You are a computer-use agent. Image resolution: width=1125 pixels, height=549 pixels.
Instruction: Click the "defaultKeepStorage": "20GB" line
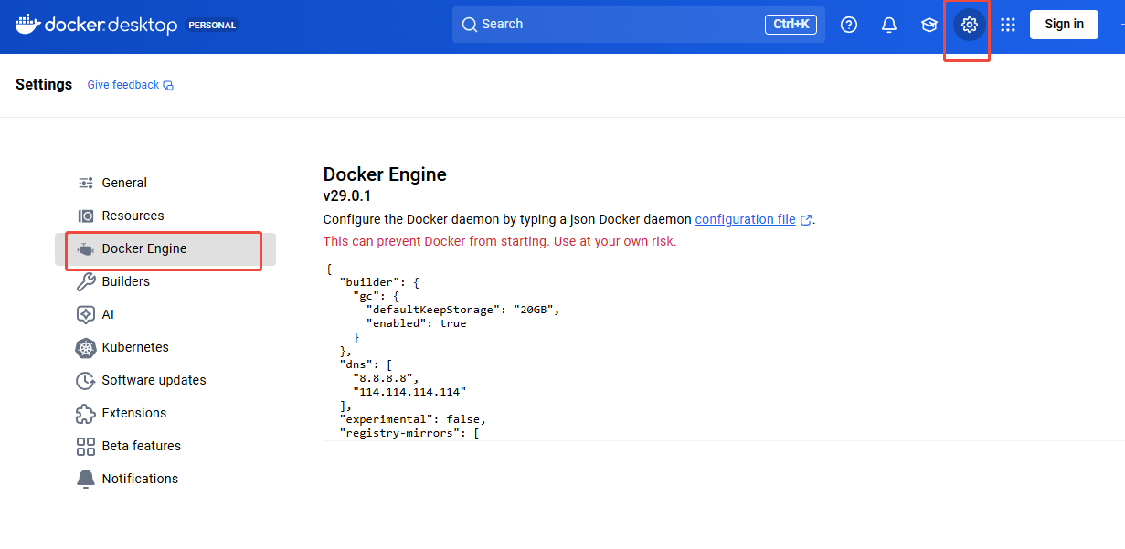pyautogui.click(x=462, y=310)
